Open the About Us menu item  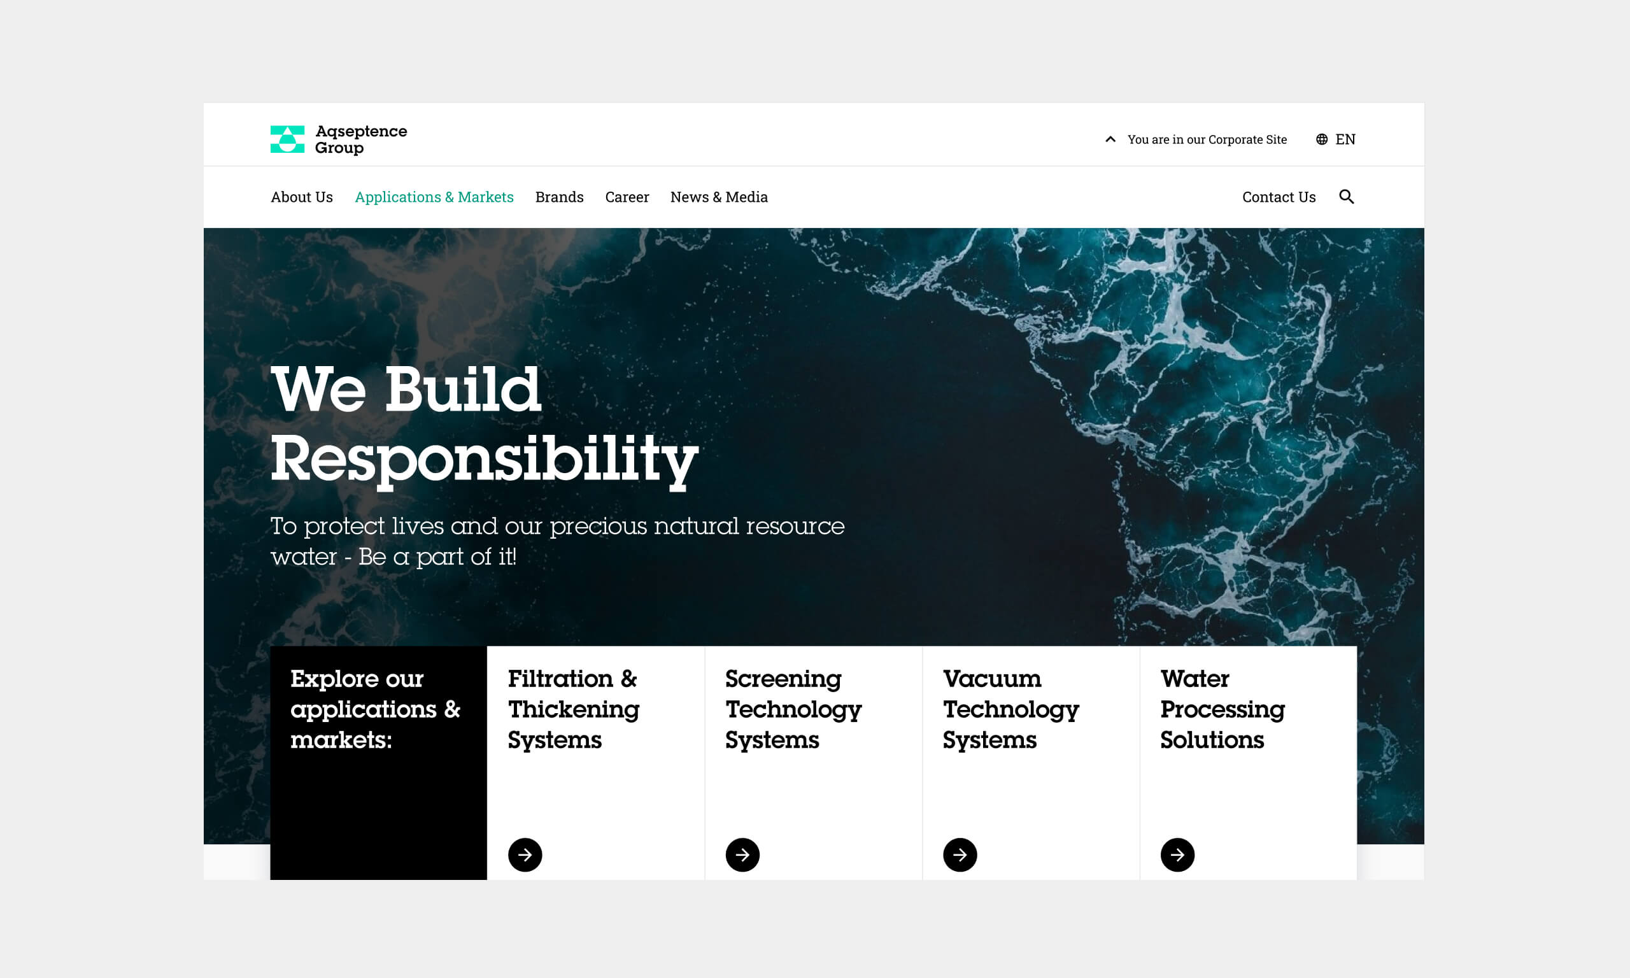pos(302,197)
